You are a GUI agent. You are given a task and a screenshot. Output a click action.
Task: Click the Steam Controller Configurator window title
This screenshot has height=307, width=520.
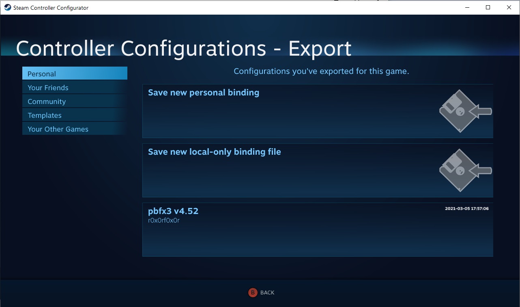tap(51, 8)
